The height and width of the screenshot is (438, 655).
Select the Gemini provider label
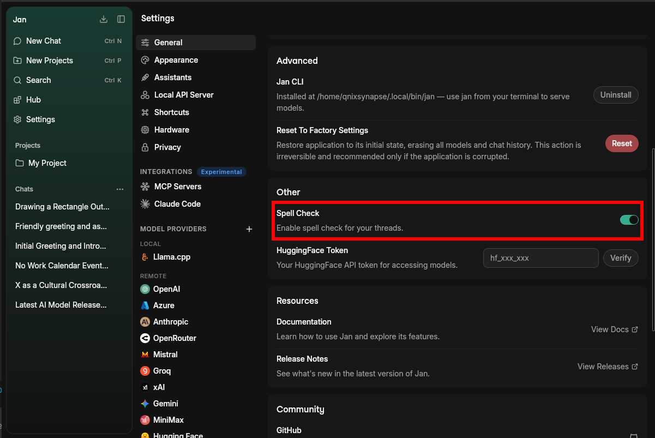166,404
